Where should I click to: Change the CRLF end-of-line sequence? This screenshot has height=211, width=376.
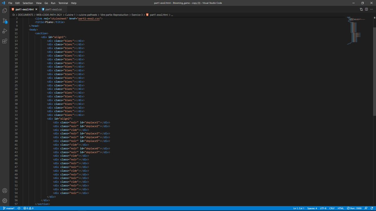click(332, 208)
